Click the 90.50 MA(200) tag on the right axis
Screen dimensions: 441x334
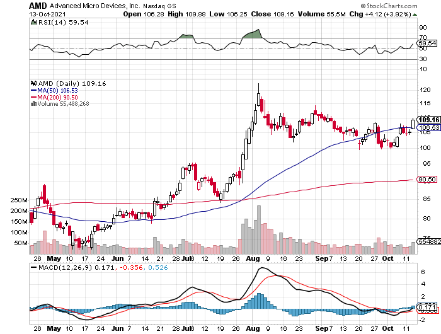427,179
